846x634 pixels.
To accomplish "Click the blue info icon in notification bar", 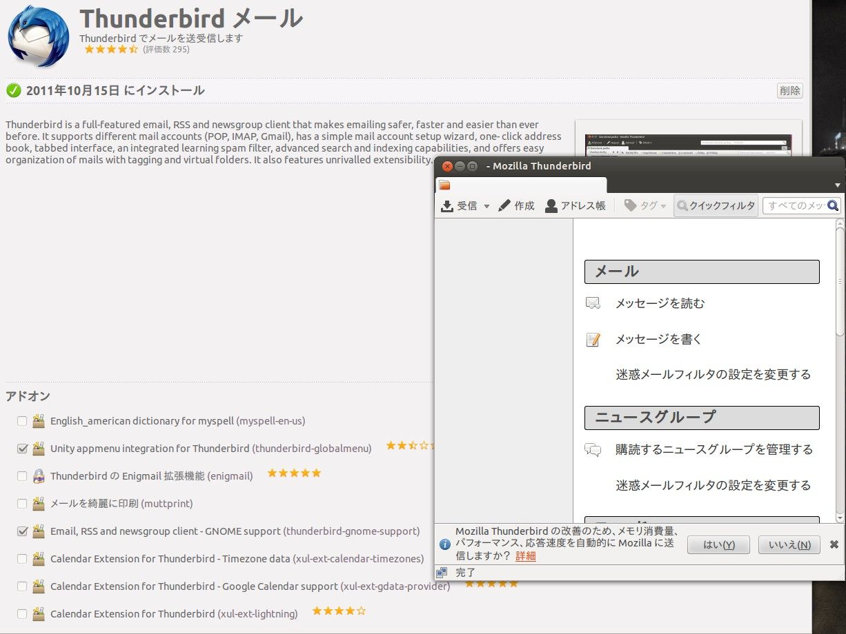I will 445,544.
